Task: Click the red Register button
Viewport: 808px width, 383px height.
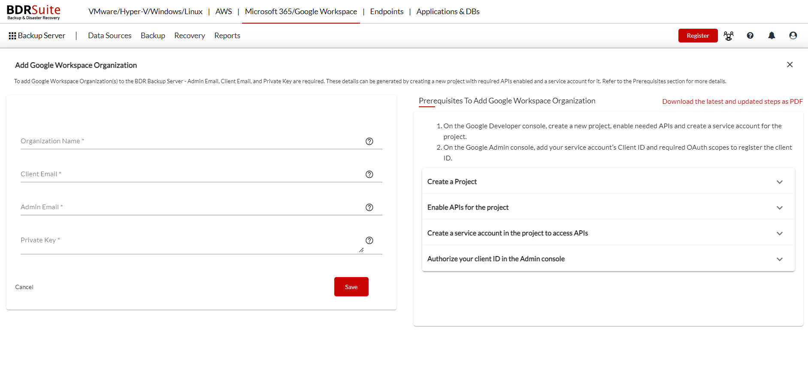Action: (698, 36)
